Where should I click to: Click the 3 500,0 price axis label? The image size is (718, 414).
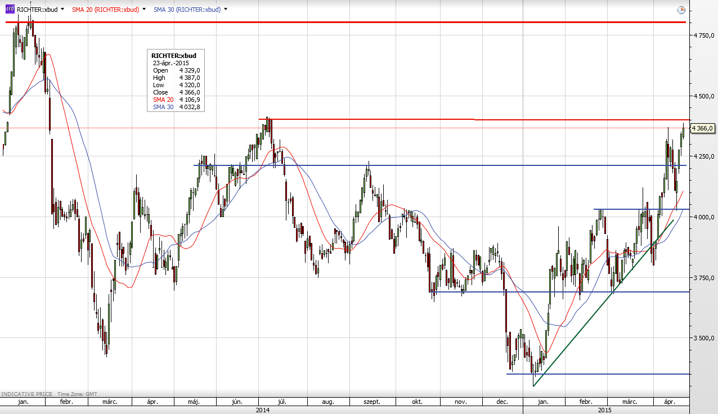[x=703, y=338]
